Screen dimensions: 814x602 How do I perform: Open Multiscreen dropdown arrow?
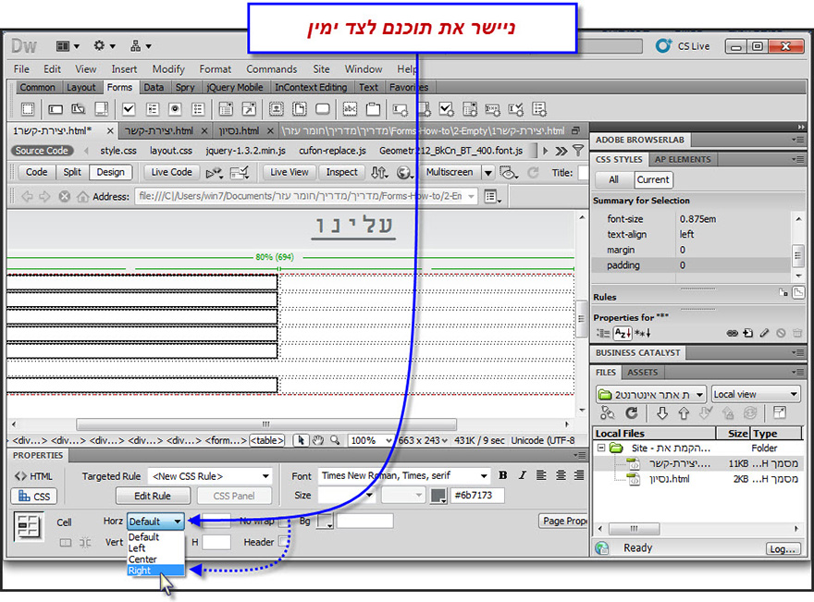[x=488, y=172]
